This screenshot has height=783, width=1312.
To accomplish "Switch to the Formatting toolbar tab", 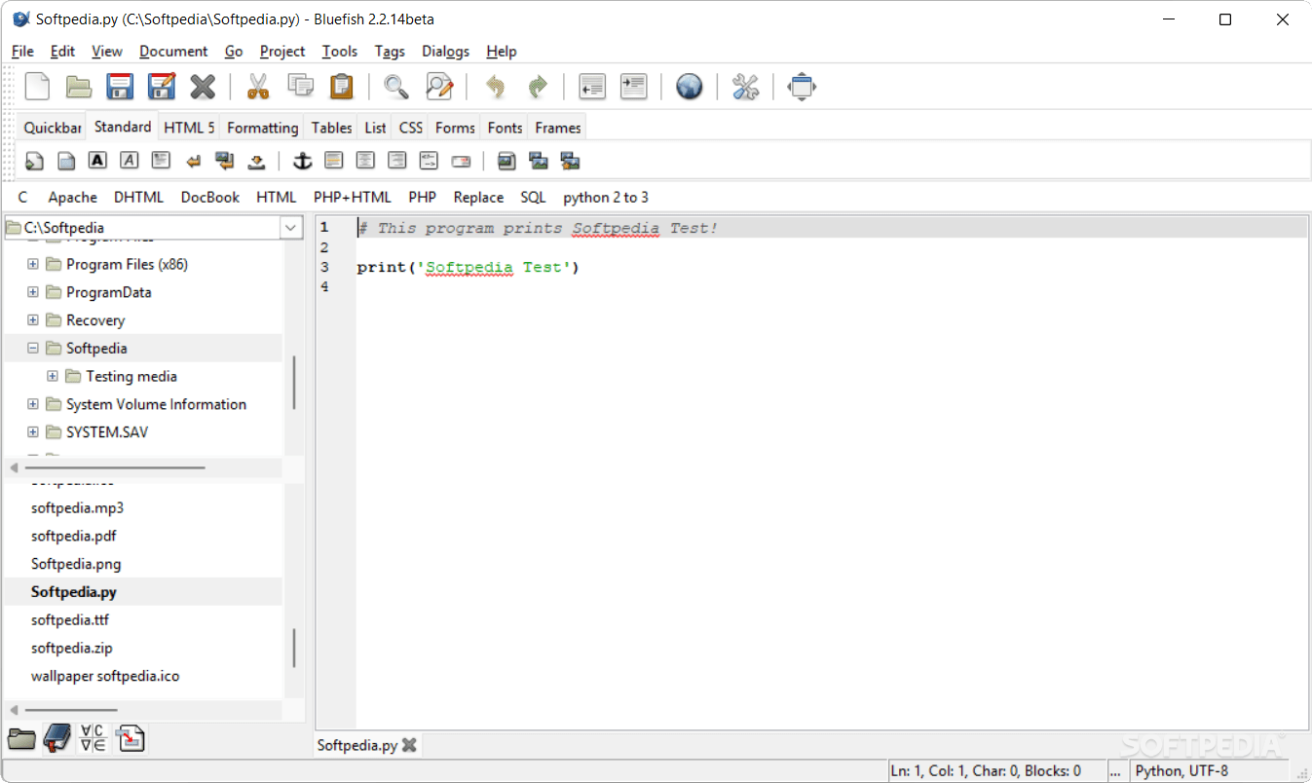I will click(x=263, y=128).
